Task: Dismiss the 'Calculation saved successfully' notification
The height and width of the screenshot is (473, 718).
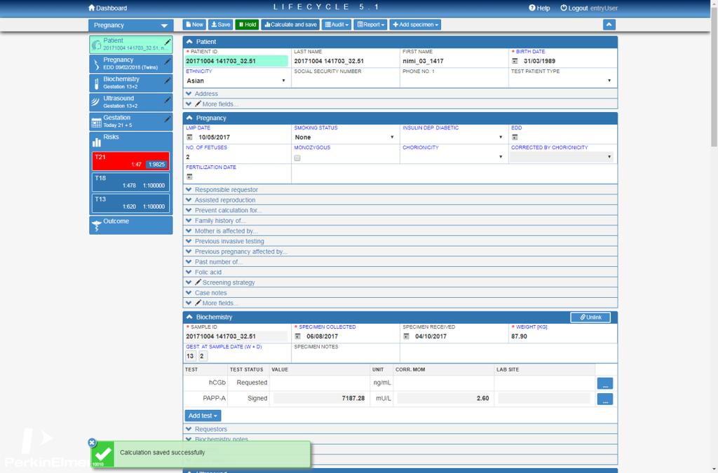Action: tap(92, 442)
